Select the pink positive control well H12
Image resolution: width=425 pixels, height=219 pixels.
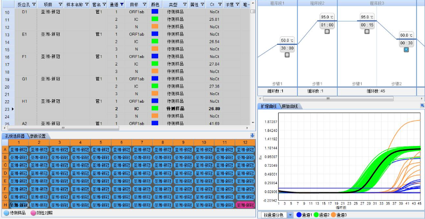pos(245,205)
